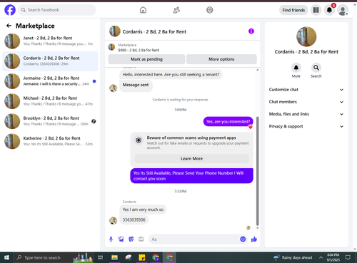Open the apps grid menu icon

(316, 10)
